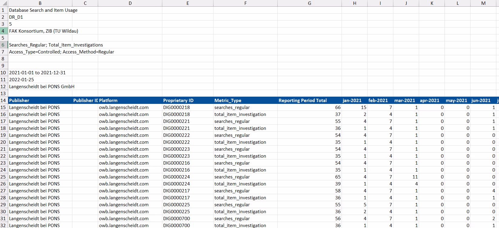
Task: Click 'Reporting Period Total' header cell
Action: 309,101
